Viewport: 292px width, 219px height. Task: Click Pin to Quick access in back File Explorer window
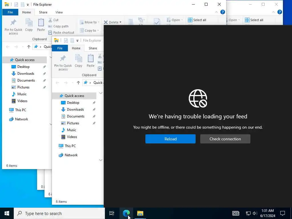coord(13,27)
